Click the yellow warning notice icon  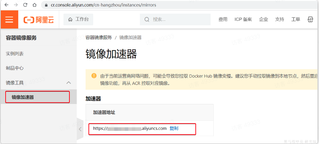[94, 76]
